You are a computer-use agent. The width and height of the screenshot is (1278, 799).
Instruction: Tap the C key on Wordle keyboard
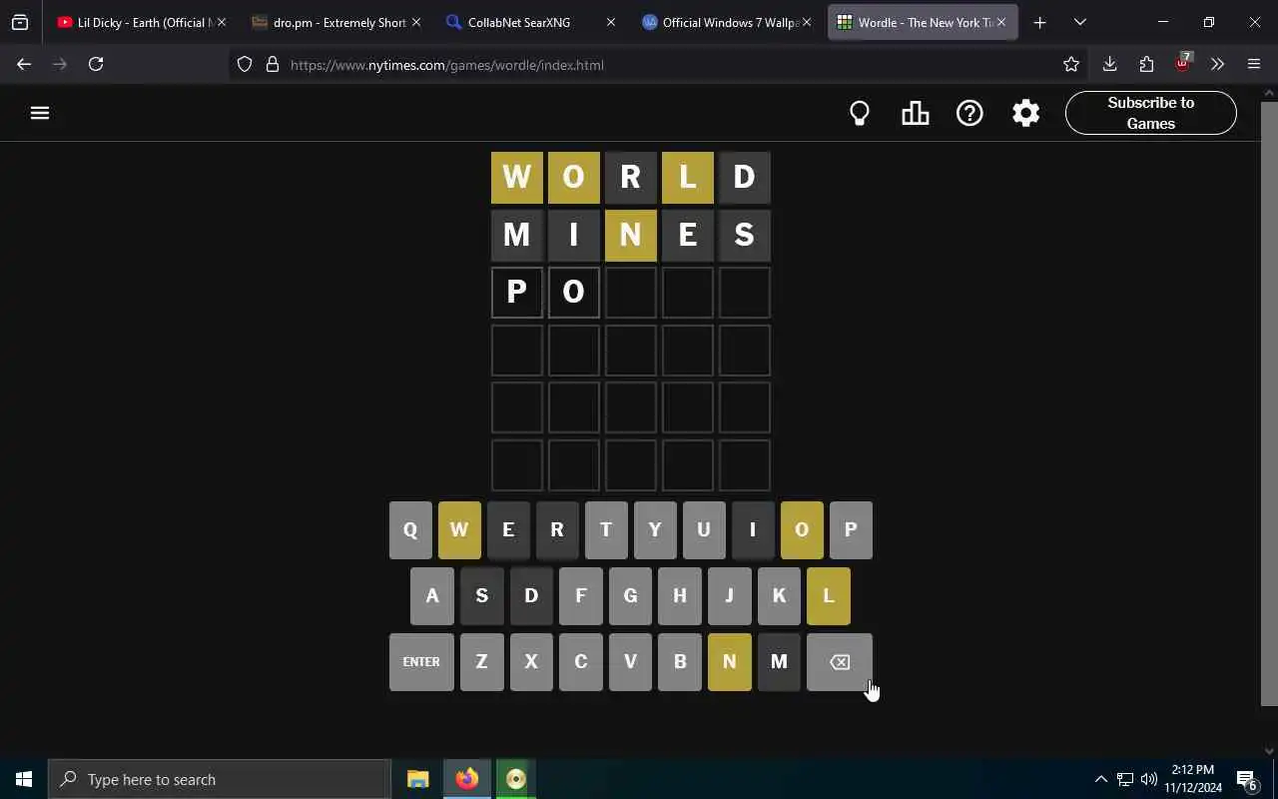pos(581,662)
